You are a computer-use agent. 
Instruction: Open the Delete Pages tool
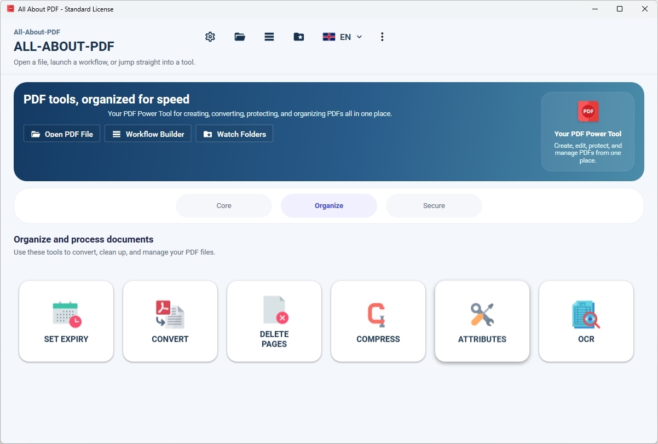(x=274, y=321)
